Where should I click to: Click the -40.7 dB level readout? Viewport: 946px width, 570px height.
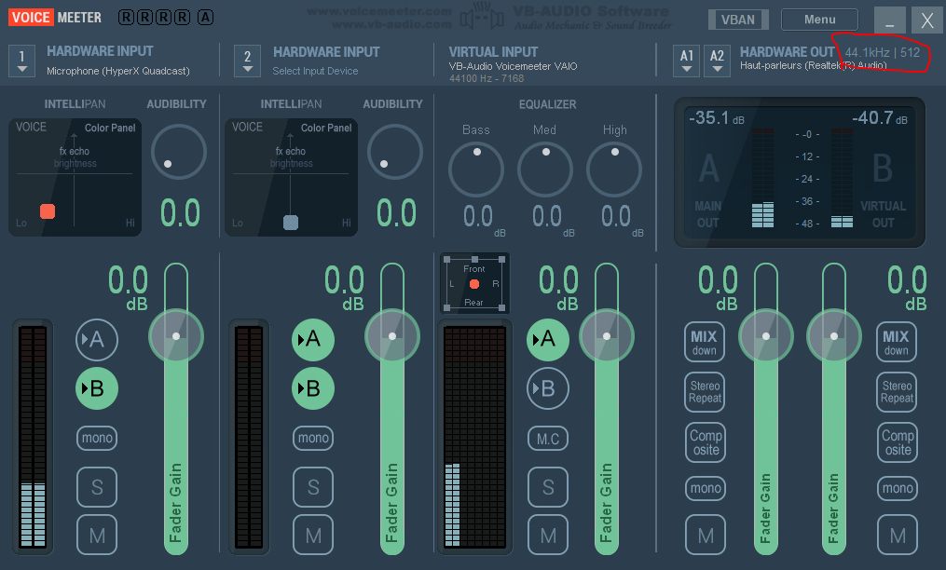pyautogui.click(x=880, y=117)
